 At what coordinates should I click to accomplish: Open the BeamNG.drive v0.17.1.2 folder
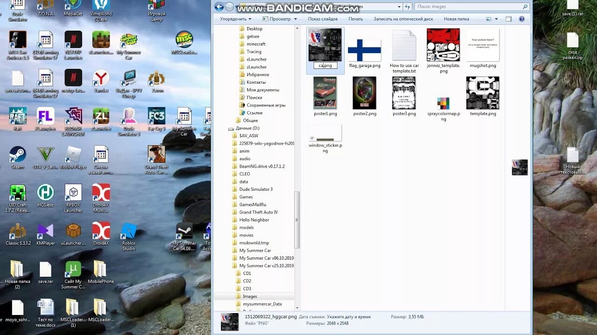(262, 166)
